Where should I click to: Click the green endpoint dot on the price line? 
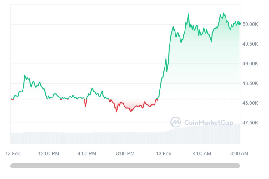239,23
